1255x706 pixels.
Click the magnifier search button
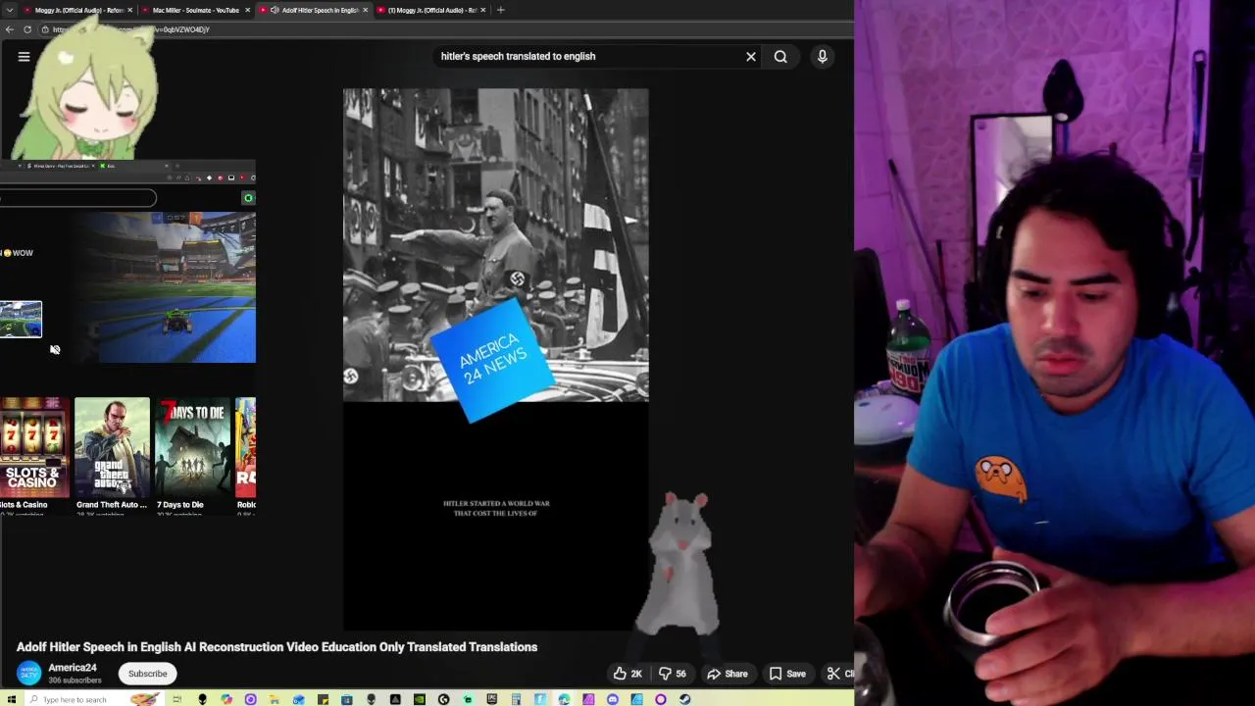tap(780, 57)
